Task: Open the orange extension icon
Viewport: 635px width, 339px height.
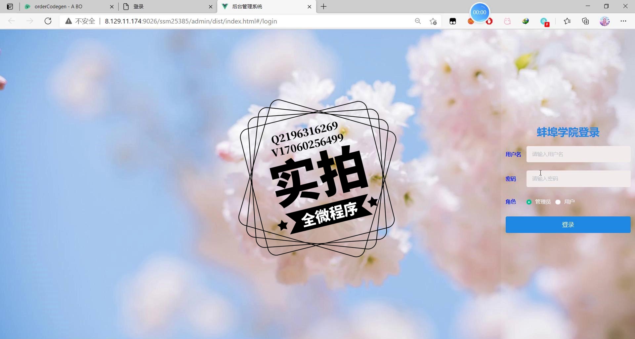Action: point(471,21)
